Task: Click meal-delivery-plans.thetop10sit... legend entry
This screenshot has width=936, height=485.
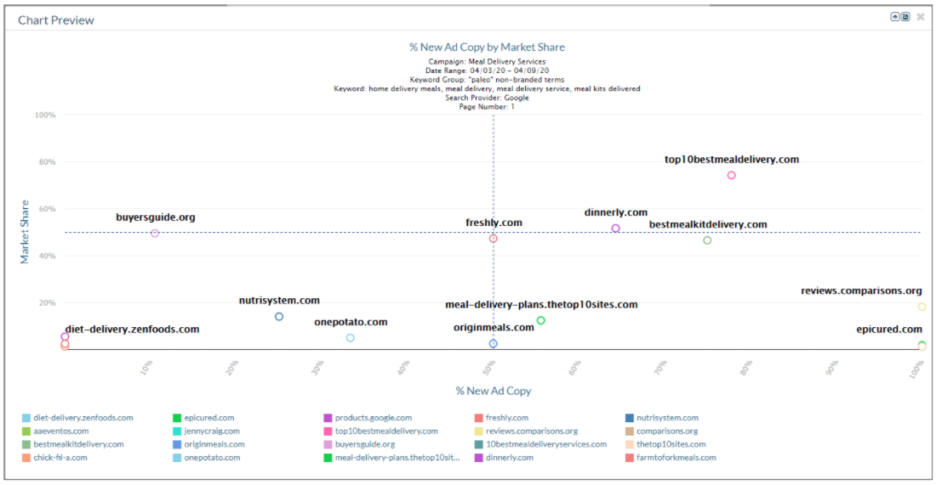Action: pos(392,458)
